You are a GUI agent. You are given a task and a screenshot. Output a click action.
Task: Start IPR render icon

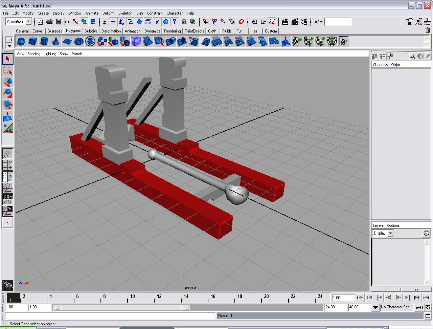[295, 22]
